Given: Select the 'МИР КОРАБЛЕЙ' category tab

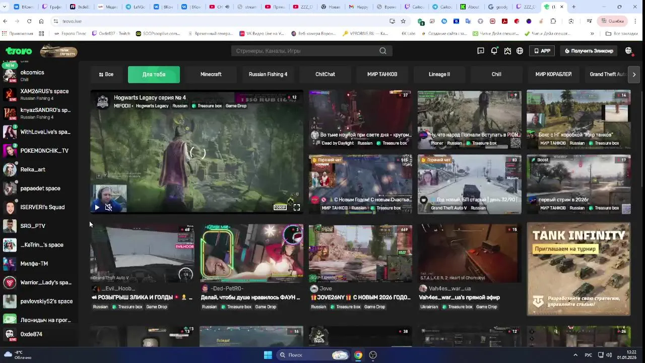Looking at the screenshot, I should tap(553, 75).
